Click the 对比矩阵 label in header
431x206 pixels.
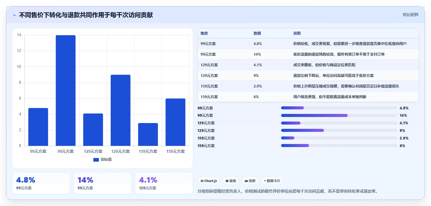pyautogui.click(x=410, y=15)
